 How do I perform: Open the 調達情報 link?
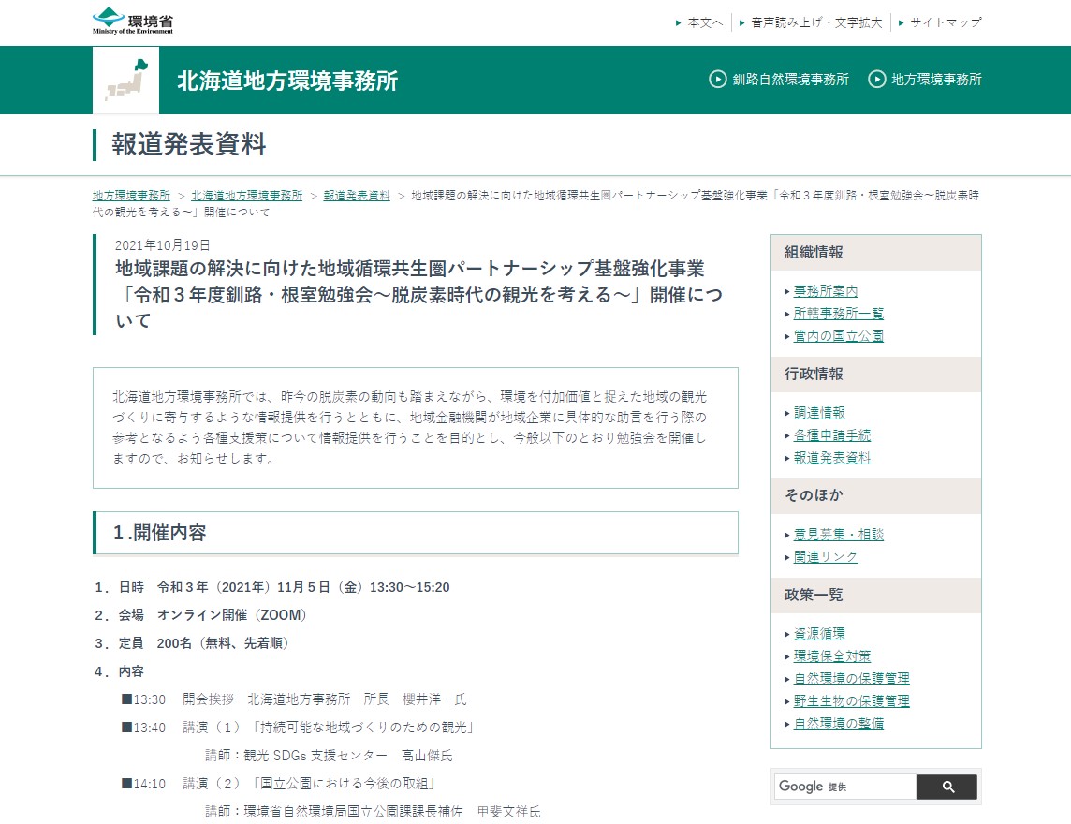pos(820,412)
